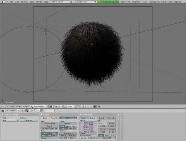Click the Tex Emit button
The width and height of the screenshot is (186, 141).
coord(84,138)
